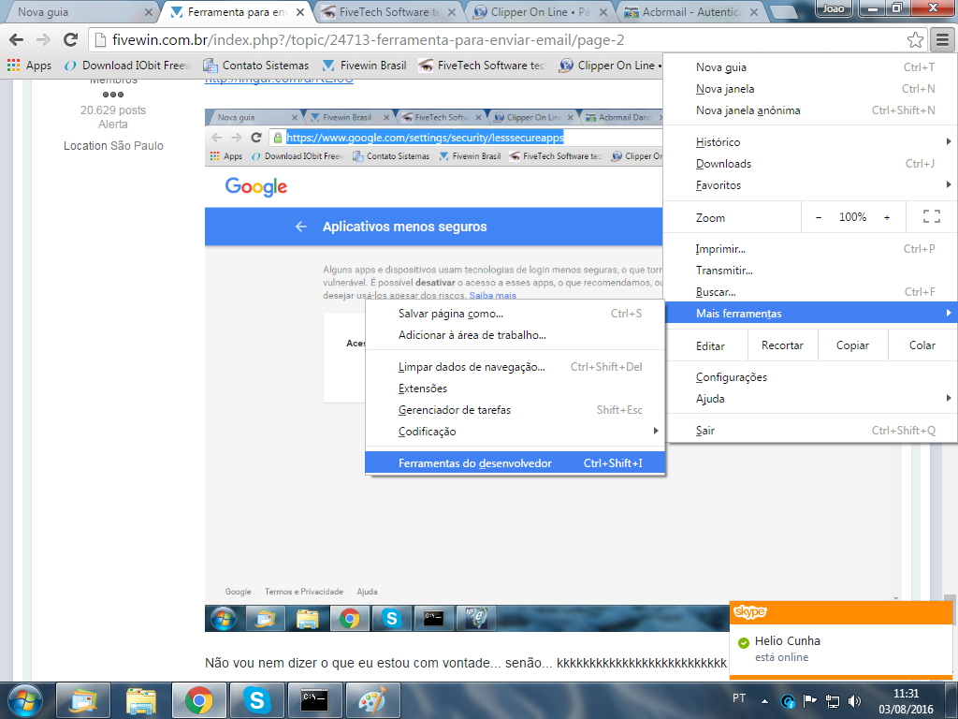Show hidden system tray icons
Image resolution: width=958 pixels, height=719 pixels.
pos(764,701)
